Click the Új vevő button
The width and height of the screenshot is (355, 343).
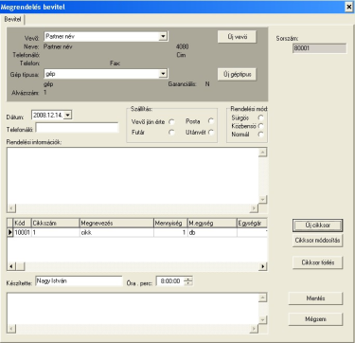[x=237, y=37]
